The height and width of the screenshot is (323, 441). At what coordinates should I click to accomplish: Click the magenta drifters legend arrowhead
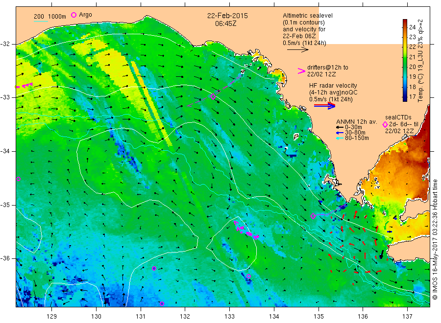(301, 71)
